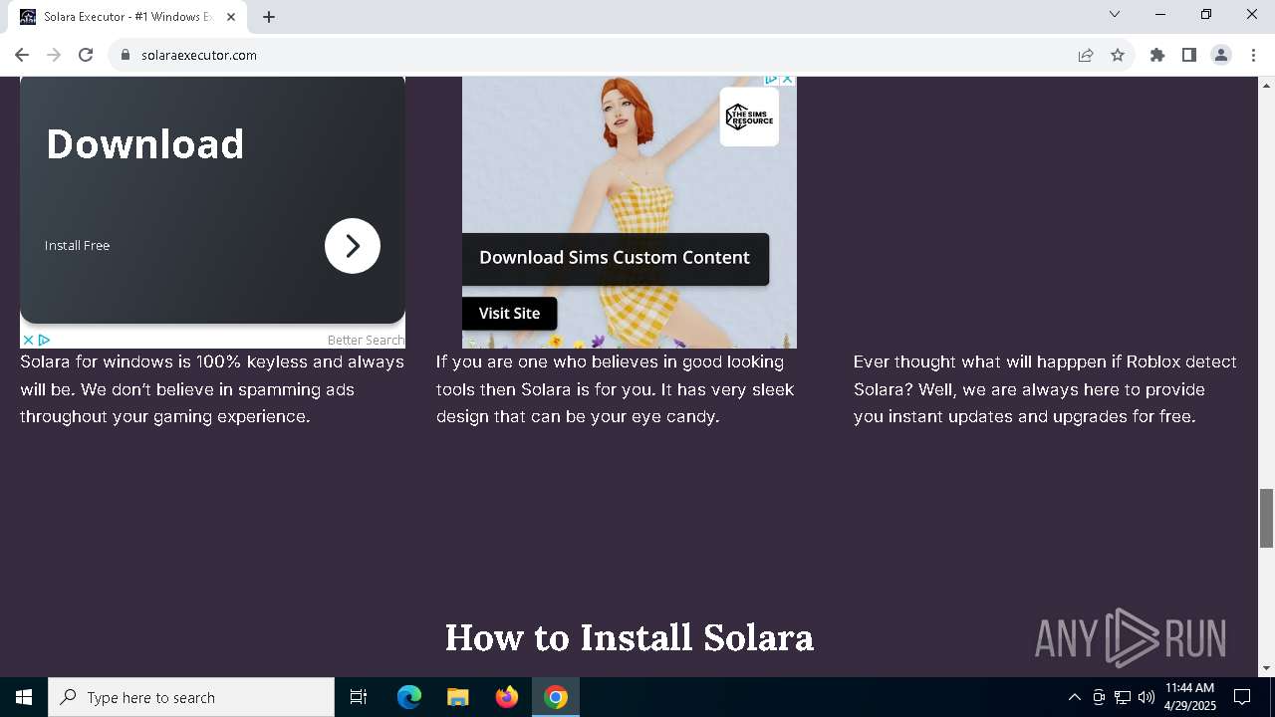Open the Windows Start menu
The height and width of the screenshot is (717, 1275).
pos(24,697)
